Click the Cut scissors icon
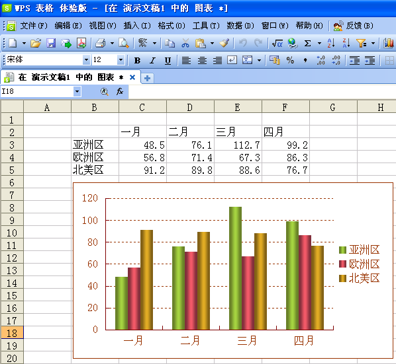 [185, 43]
